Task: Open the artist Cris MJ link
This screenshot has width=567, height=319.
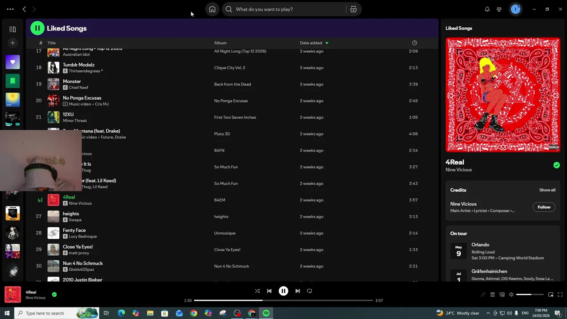Action: (x=101, y=104)
